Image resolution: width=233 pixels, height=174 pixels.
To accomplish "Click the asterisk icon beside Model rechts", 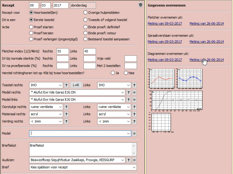I will click(x=134, y=92).
